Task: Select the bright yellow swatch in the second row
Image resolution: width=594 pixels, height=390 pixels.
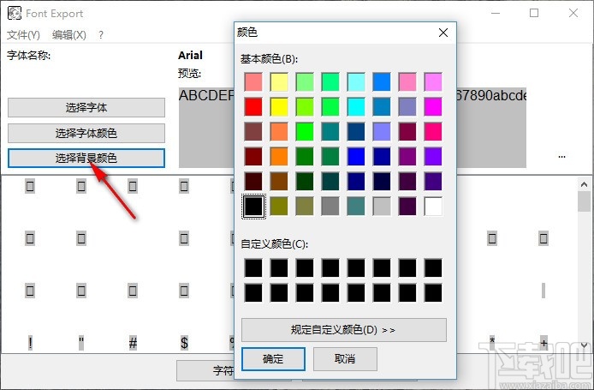Action: [279, 106]
